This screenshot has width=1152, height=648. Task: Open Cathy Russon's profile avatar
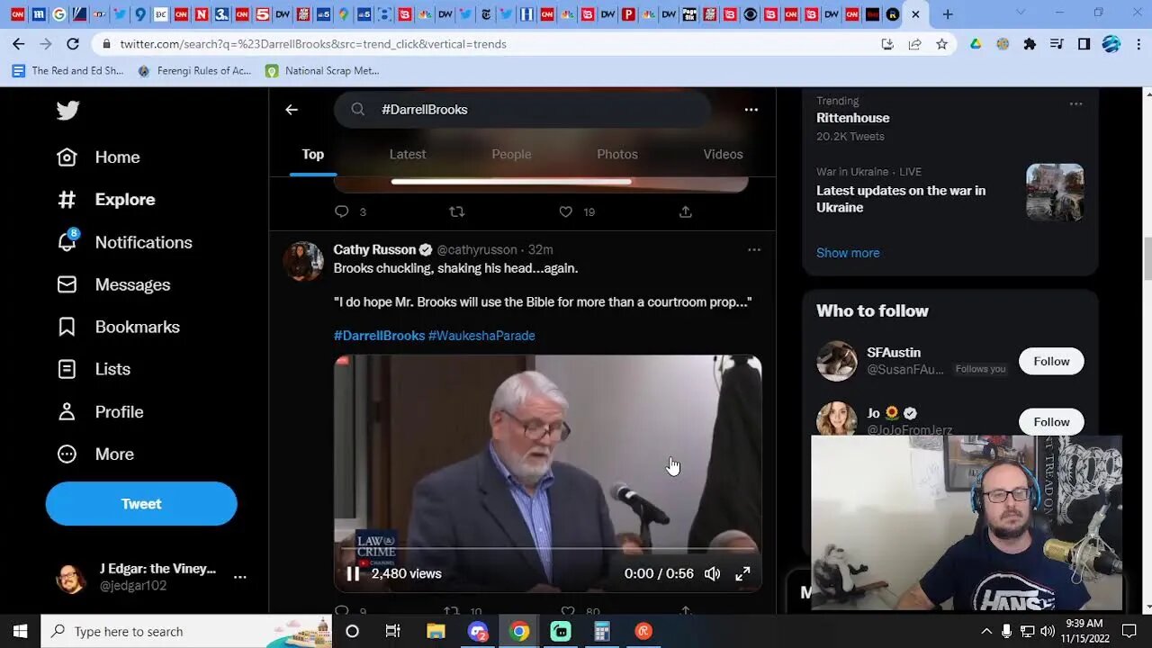click(x=303, y=261)
